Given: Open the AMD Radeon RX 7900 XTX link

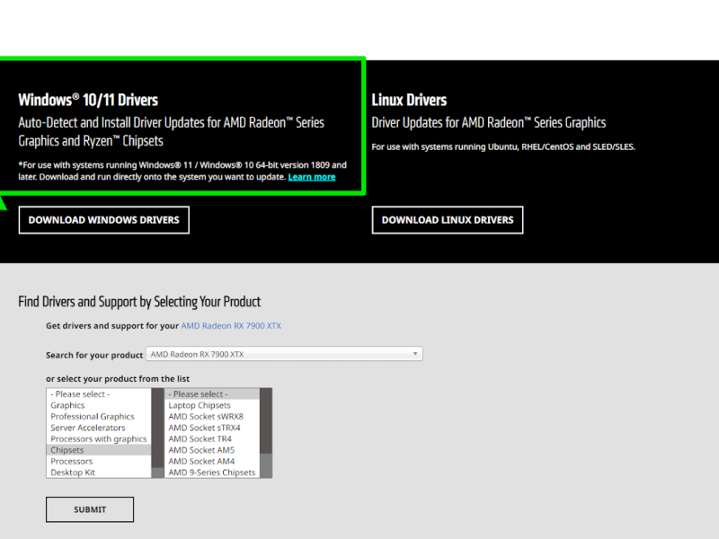Looking at the screenshot, I should (x=231, y=326).
